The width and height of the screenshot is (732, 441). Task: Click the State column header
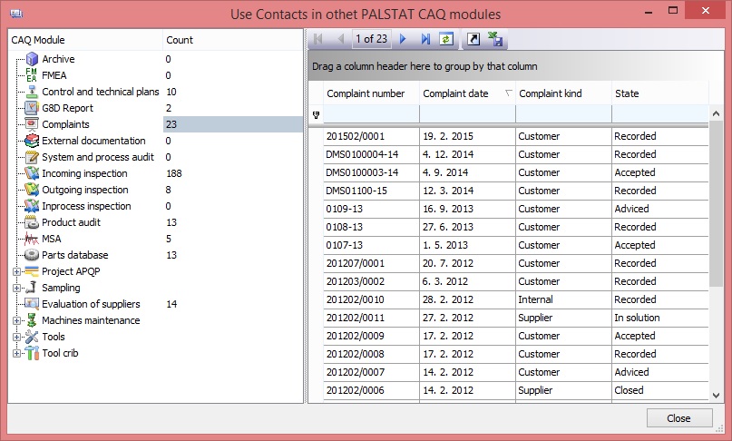pyautogui.click(x=659, y=93)
